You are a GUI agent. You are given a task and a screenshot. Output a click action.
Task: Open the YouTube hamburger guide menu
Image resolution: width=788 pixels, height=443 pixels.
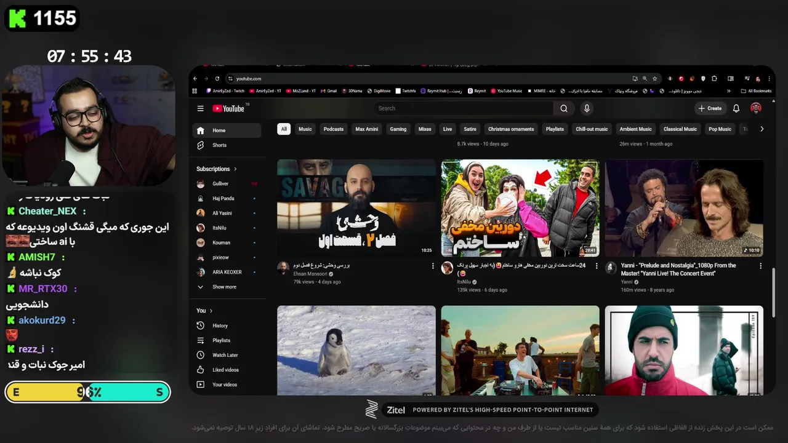click(200, 108)
